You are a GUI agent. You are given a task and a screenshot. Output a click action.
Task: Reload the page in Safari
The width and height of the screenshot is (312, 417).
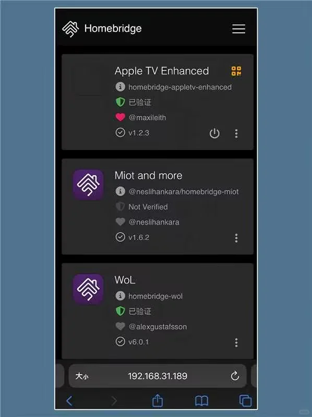(235, 376)
